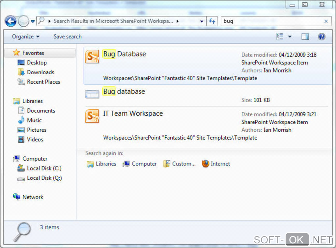Search again in Computer

(140, 164)
